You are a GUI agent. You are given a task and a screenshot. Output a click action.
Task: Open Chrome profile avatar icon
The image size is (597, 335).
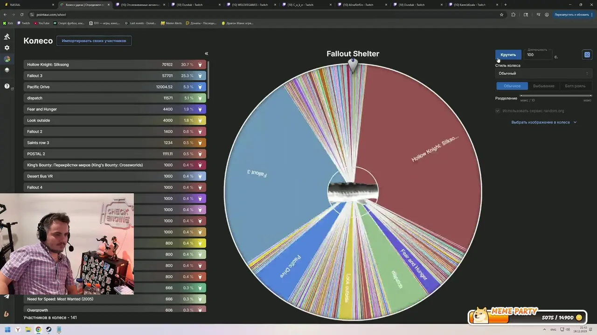pos(546,14)
